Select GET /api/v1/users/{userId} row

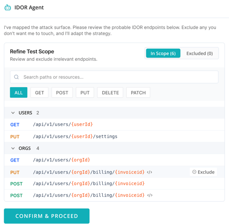point(114,124)
